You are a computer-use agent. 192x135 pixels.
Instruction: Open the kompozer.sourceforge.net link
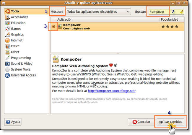pyautogui.click(x=112, y=91)
